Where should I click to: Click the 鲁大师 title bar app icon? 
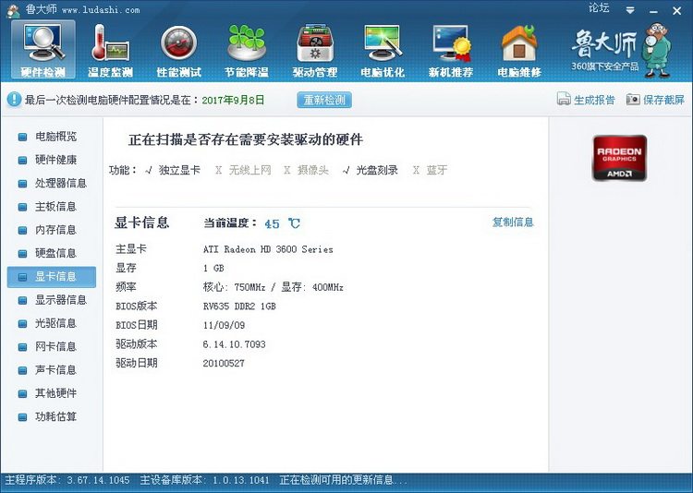point(14,10)
